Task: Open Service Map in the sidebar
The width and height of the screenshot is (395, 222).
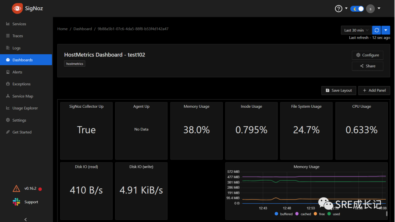Action: pos(26,96)
